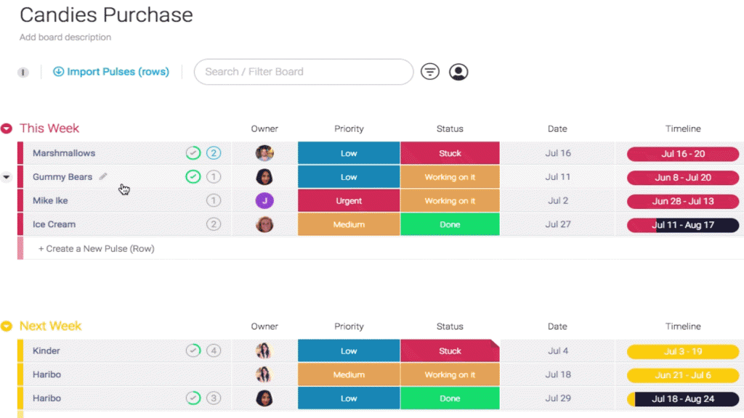744x418 pixels.
Task: Click the owner avatar for Kinder
Action: click(x=264, y=351)
